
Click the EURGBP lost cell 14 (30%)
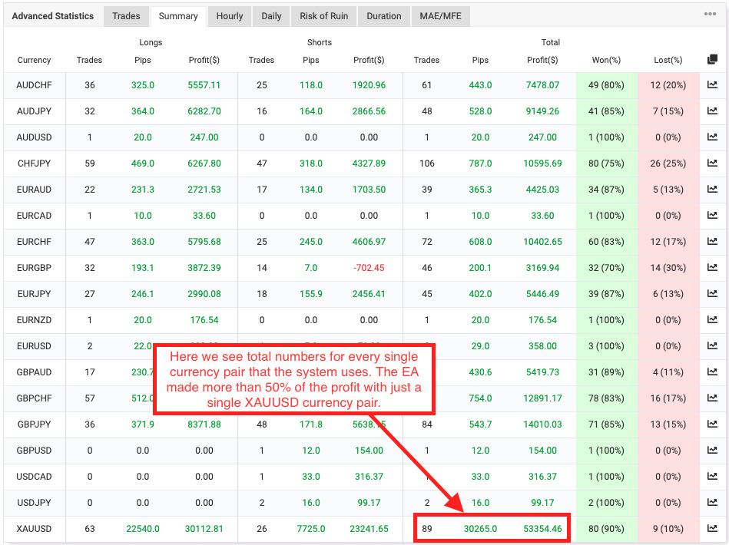coord(668,268)
